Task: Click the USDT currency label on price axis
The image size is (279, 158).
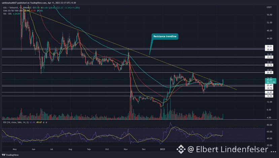Action: [x=269, y=7]
